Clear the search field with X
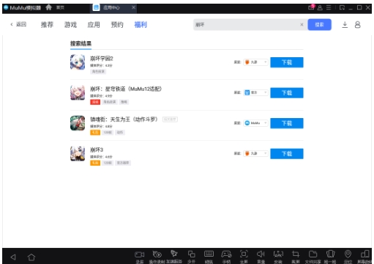The image size is (374, 264). (x=302, y=25)
